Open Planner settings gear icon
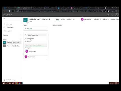 click(109, 15)
